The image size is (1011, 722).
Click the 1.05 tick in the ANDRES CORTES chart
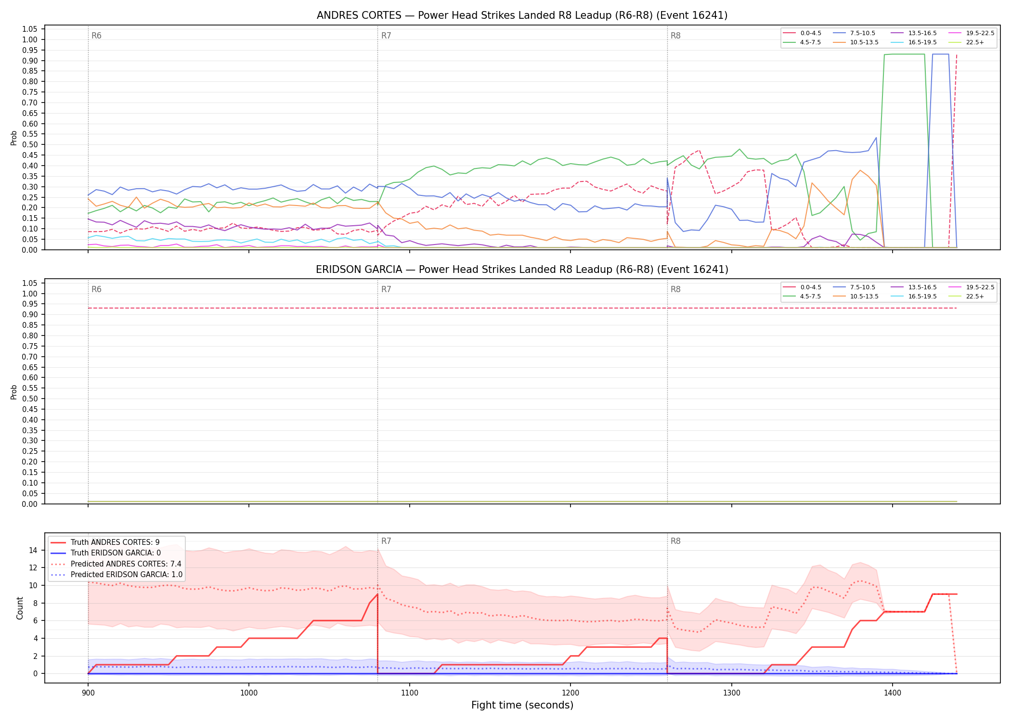coord(30,29)
